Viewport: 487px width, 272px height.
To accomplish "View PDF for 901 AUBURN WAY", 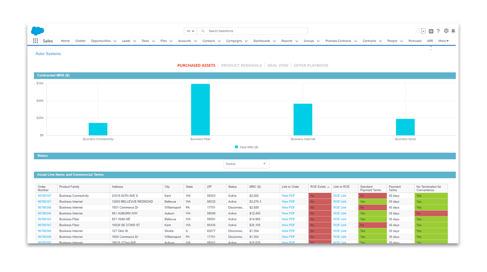I will pos(288,213).
